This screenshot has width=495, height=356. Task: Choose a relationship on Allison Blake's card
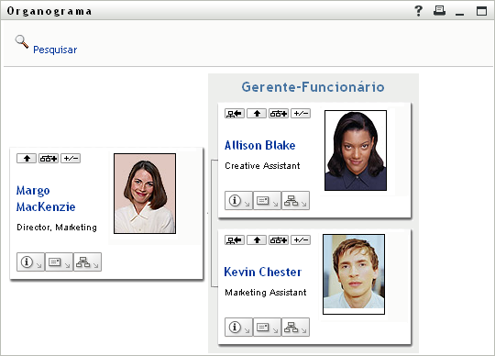[x=279, y=114]
